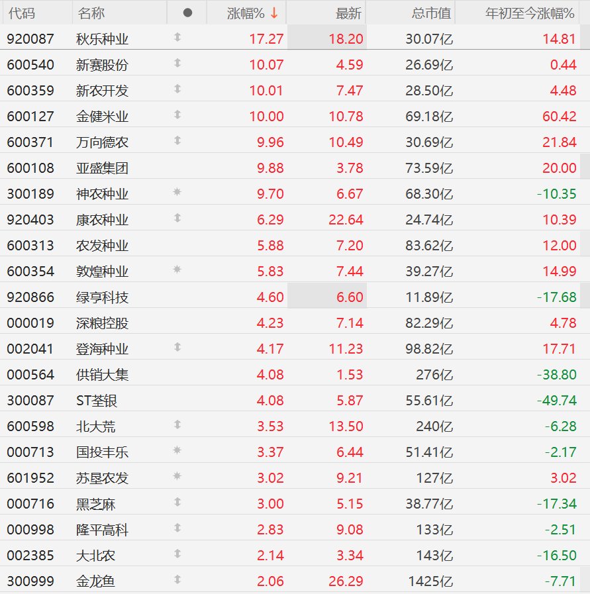Screen dimensions: 590x594
Task: Sort by 涨幅% column header
Action: 246,13
